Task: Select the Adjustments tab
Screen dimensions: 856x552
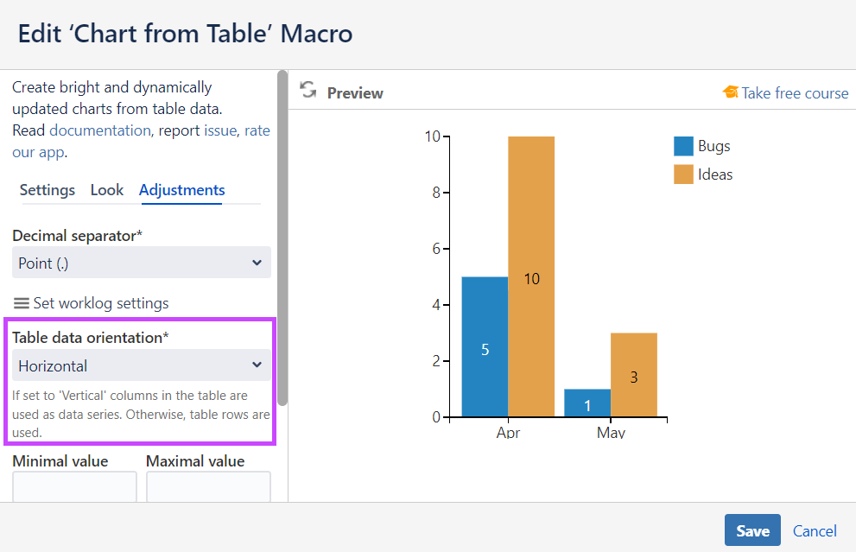Action: point(181,190)
